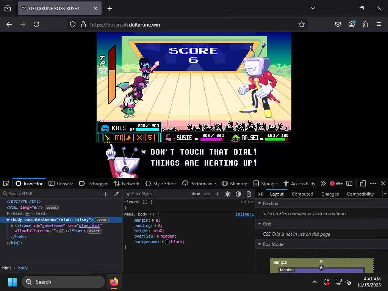Select html in the breadcrumb trail

[6, 268]
